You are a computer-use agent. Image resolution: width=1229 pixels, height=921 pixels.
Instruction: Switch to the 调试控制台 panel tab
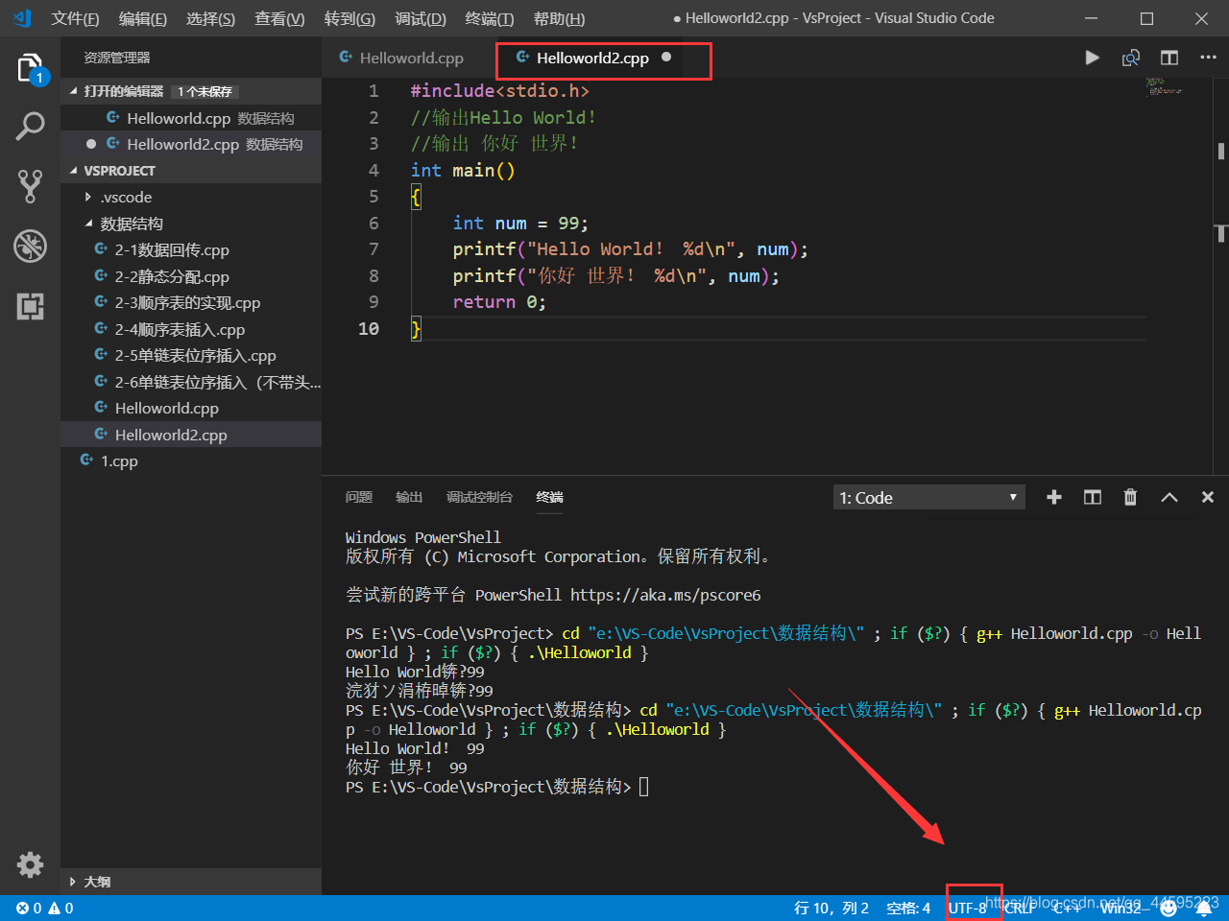point(479,497)
